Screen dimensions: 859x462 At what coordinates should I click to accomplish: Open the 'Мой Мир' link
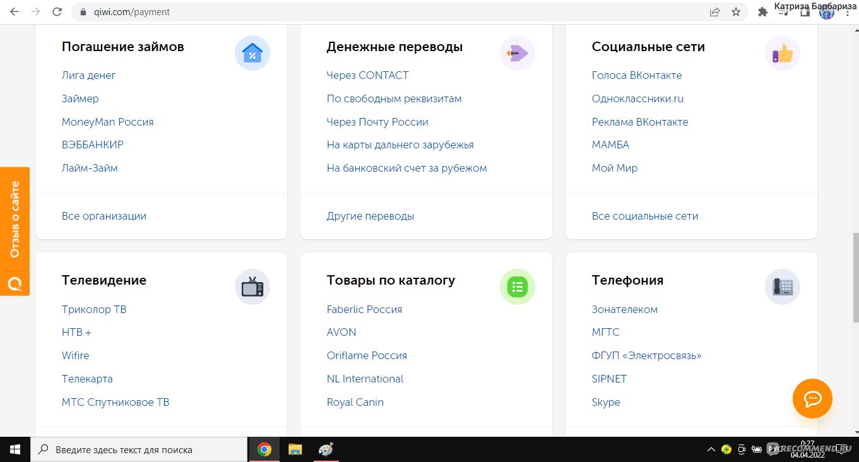pyautogui.click(x=615, y=168)
